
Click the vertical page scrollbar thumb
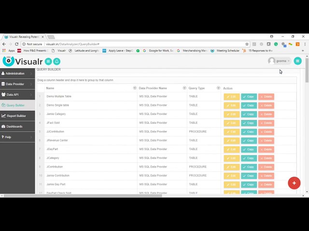click(x=307, y=70)
